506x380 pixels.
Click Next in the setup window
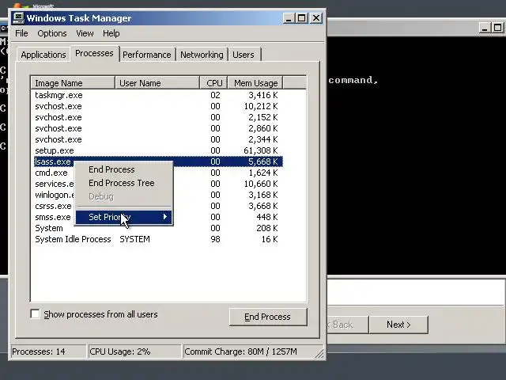point(398,325)
